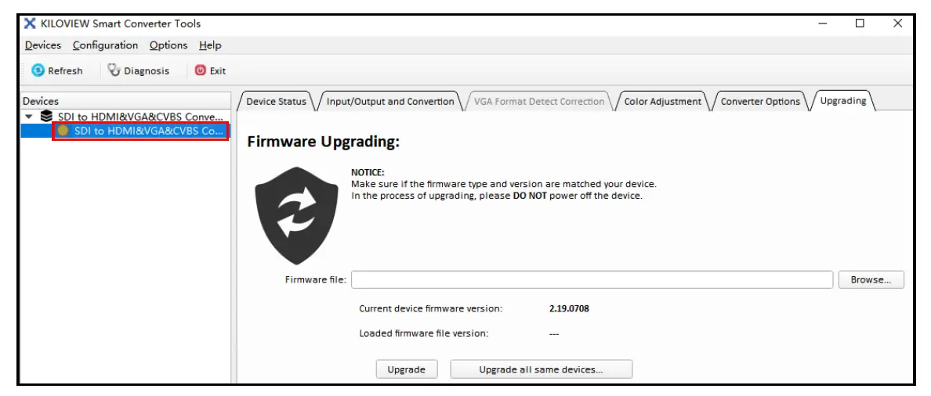Viewport: 931px width, 396px height.
Task: Switch to Input/Output and Convertion tab
Action: point(390,102)
